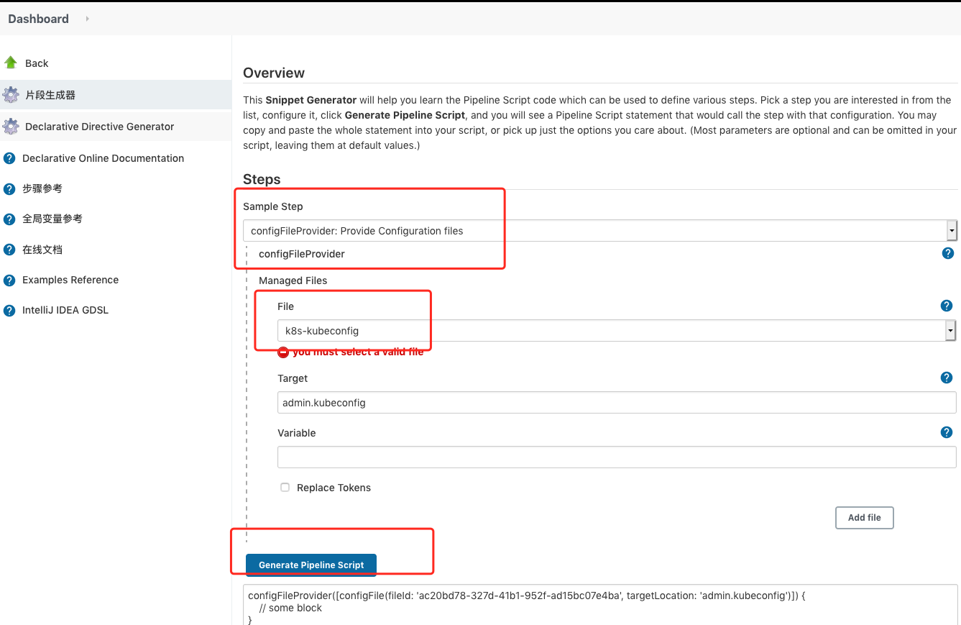Click the green Back arrow icon
Viewport: 961px width, 625px height.
point(11,63)
